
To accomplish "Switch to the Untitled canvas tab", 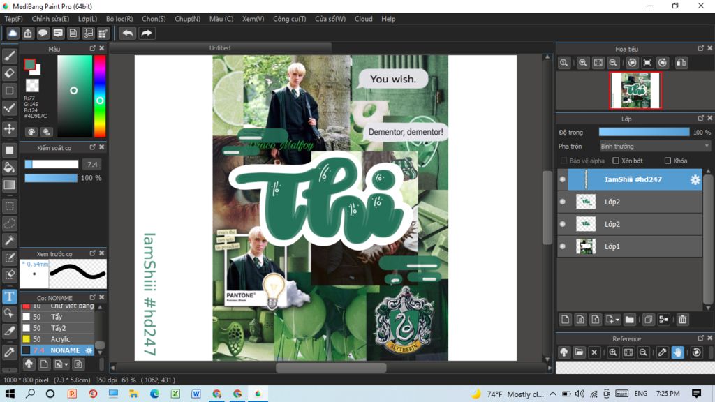I will coord(220,48).
